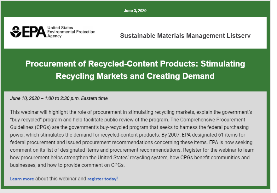Click "United States Environmental Protection Agency" text
This screenshot has width=277, height=193.
71,32
